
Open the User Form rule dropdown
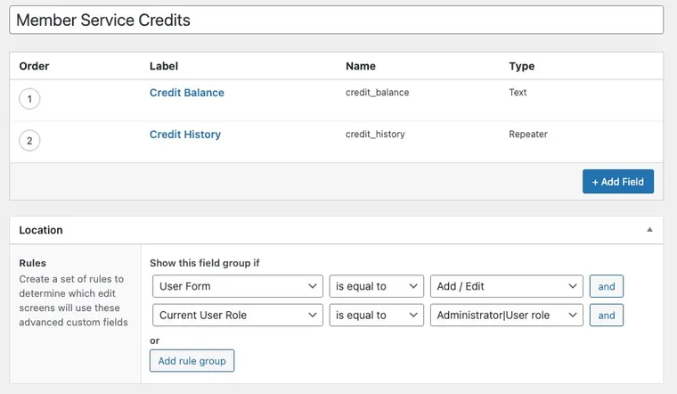point(238,286)
